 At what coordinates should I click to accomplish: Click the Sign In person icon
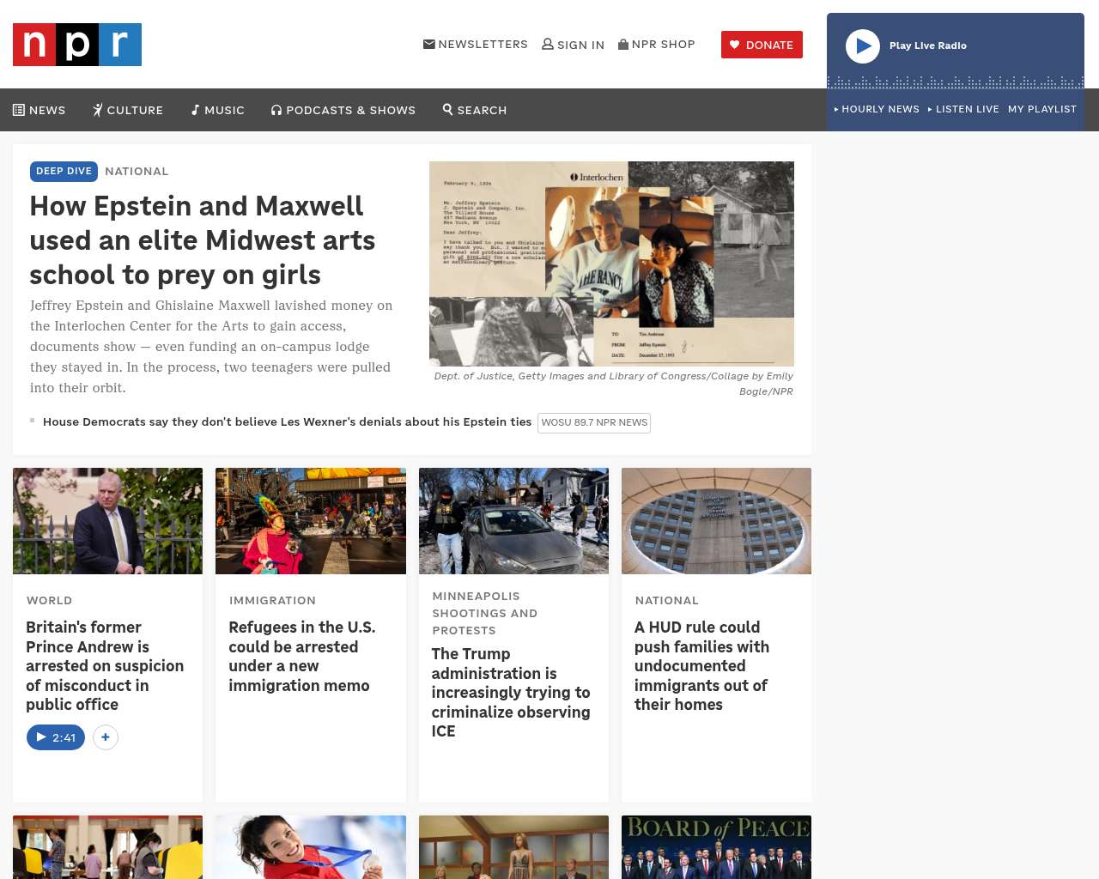[x=548, y=44]
